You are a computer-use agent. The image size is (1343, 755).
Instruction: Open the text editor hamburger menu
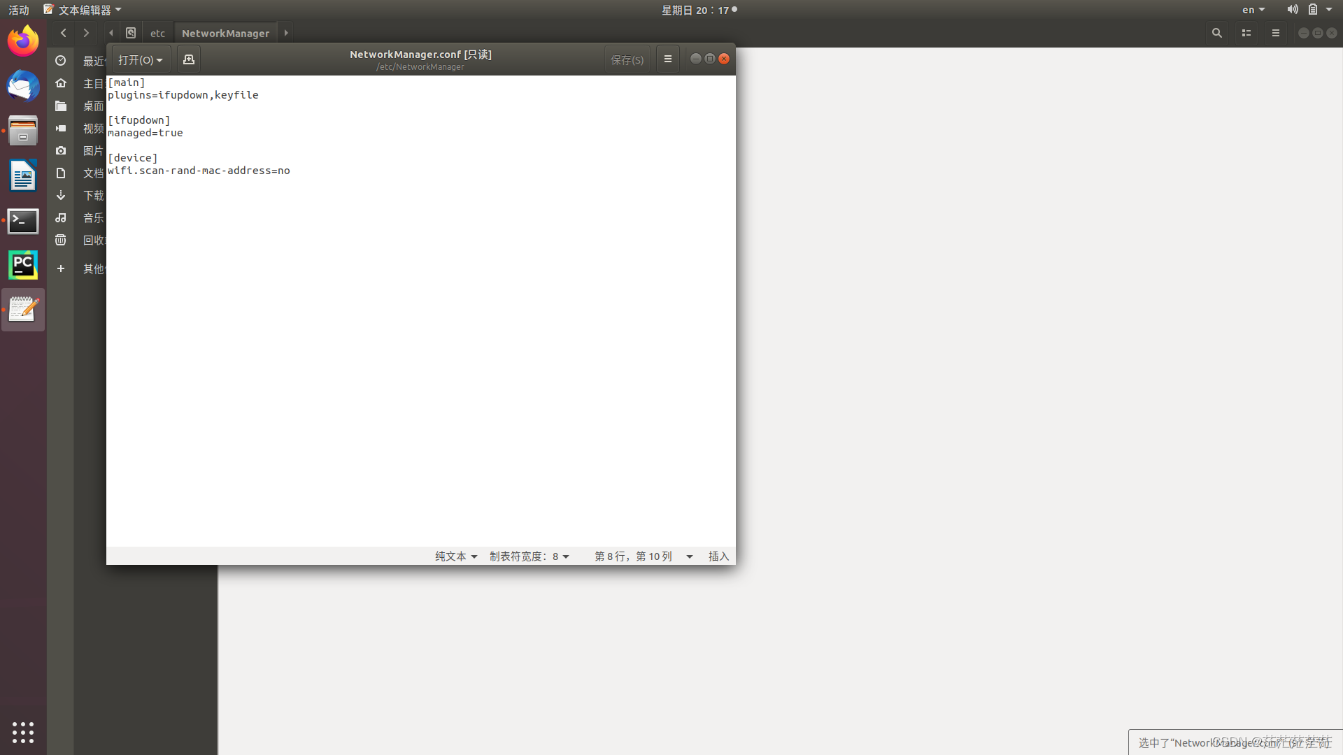[668, 59]
